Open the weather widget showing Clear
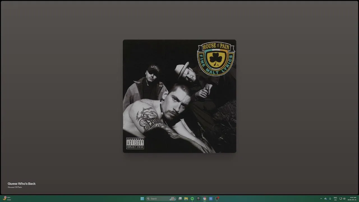 coord(7,199)
